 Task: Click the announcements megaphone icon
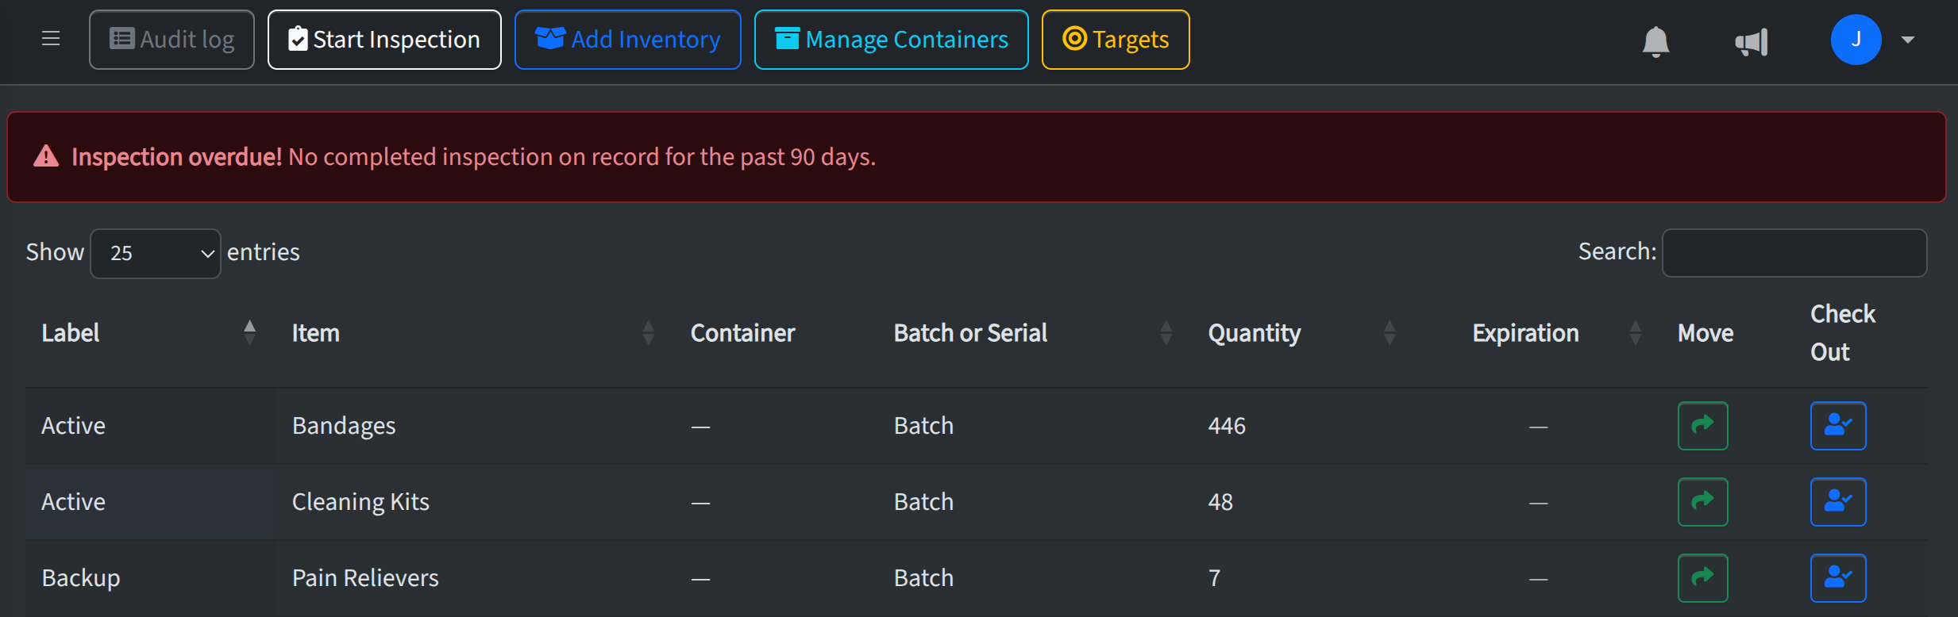click(x=1751, y=41)
